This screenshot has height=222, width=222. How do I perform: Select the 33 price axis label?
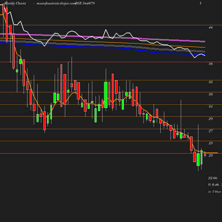210,94
